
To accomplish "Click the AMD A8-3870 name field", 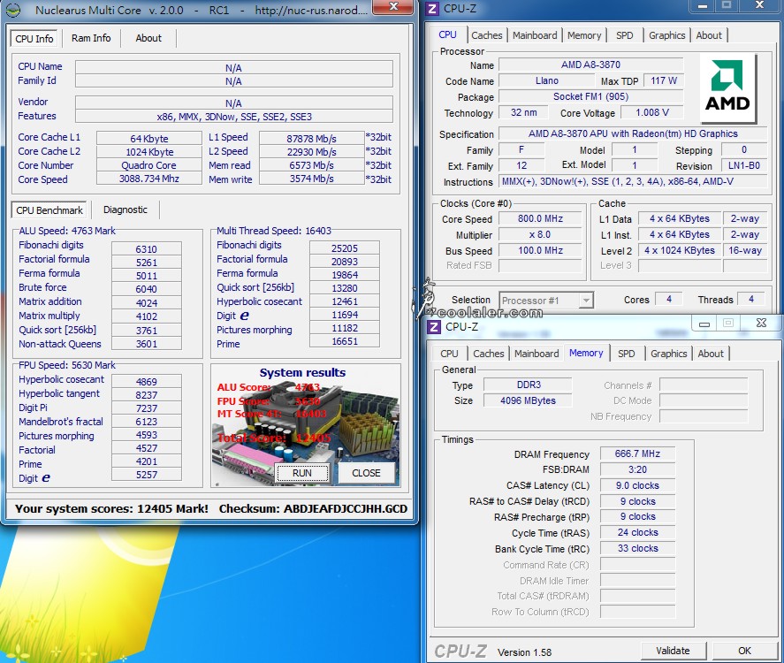I will coord(590,65).
